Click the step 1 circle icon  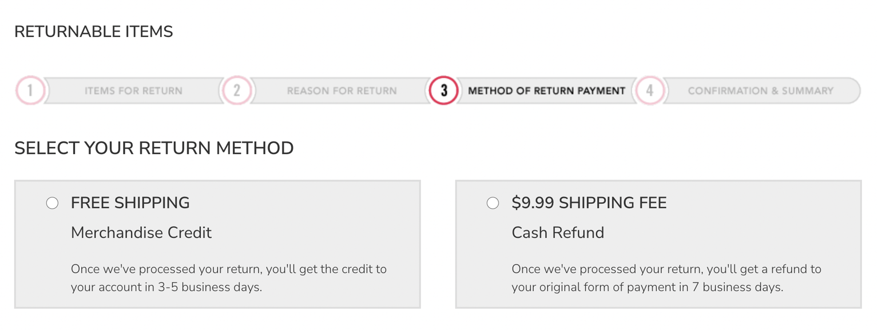(30, 90)
